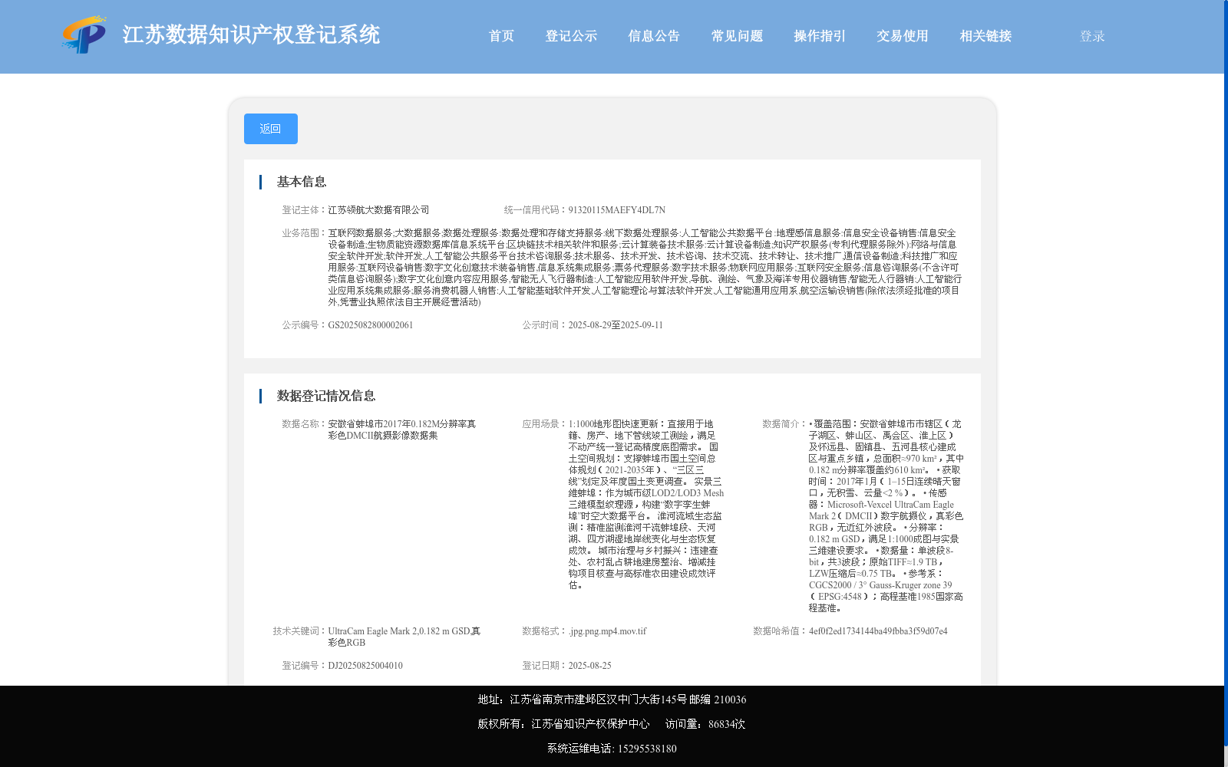Click the 江苏数据知识产权登记系统 site title
The height and width of the screenshot is (767, 1228).
pyautogui.click(x=251, y=35)
